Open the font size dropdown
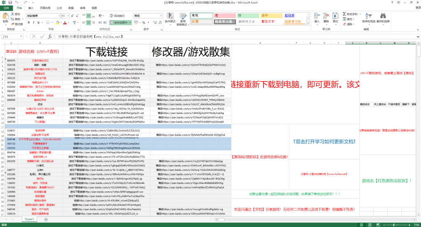This screenshot has height=227, width=421. (x=68, y=16)
